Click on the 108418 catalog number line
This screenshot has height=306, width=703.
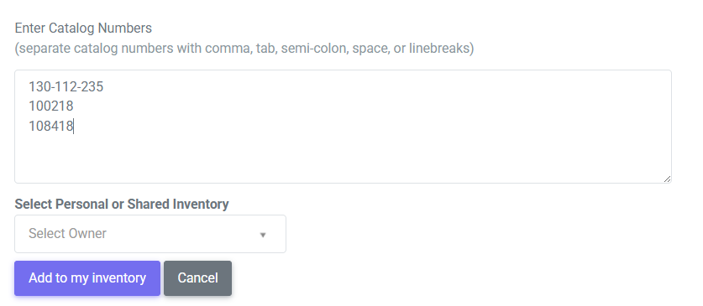(50, 126)
